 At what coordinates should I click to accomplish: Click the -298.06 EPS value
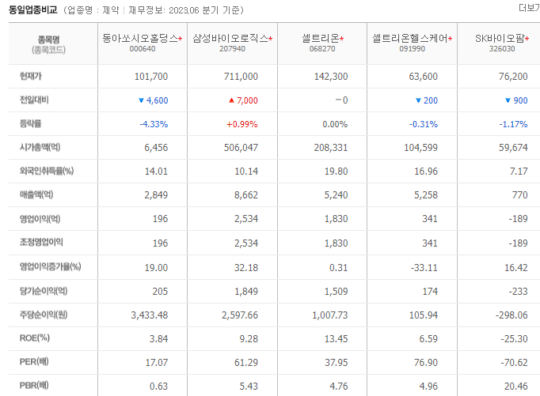pyautogui.click(x=511, y=315)
